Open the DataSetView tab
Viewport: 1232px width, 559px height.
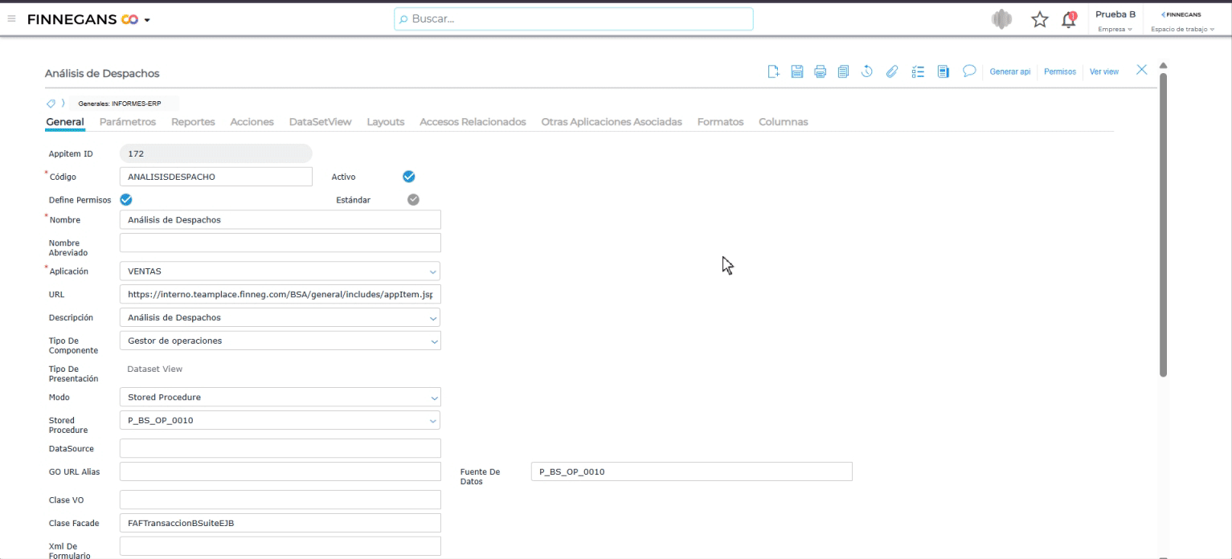click(x=320, y=122)
